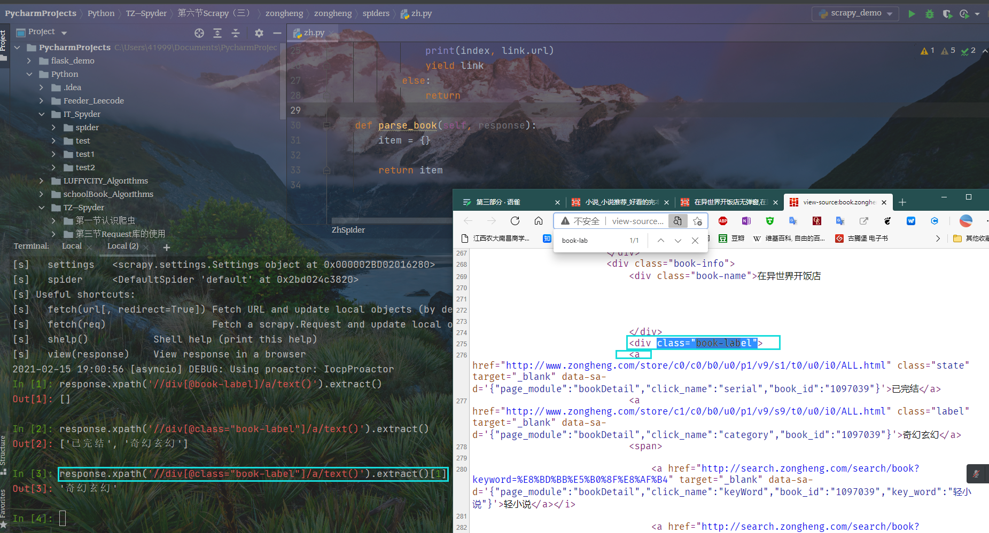The height and width of the screenshot is (533, 989).
Task: Open the OneNote clipper extension
Action: click(x=746, y=221)
